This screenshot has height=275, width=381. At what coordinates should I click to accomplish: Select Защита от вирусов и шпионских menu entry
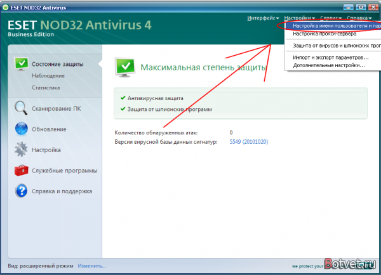tap(333, 46)
